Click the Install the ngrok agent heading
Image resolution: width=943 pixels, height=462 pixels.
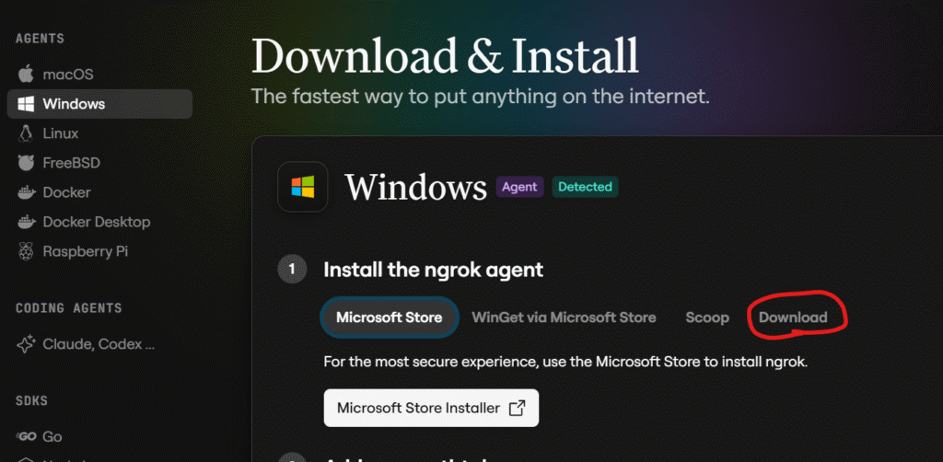pyautogui.click(x=433, y=270)
